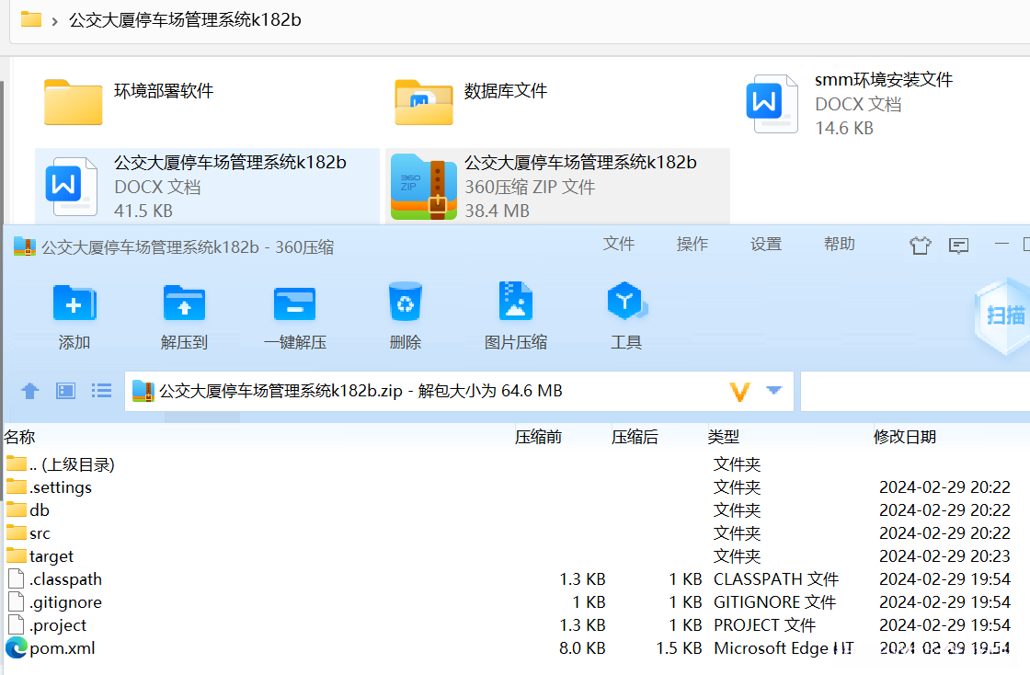
Task: Go up one level with the blue arrow
Action: click(30, 392)
